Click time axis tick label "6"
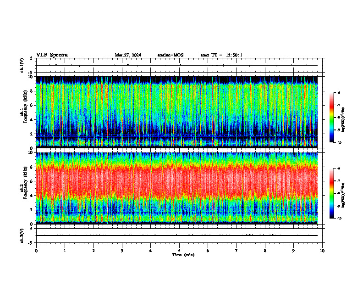This screenshot has width=363, height=281. pyautogui.click(x=208, y=251)
